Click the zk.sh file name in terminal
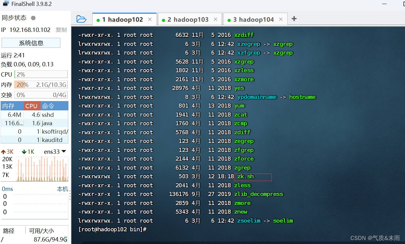405x244 pixels. click(246, 176)
